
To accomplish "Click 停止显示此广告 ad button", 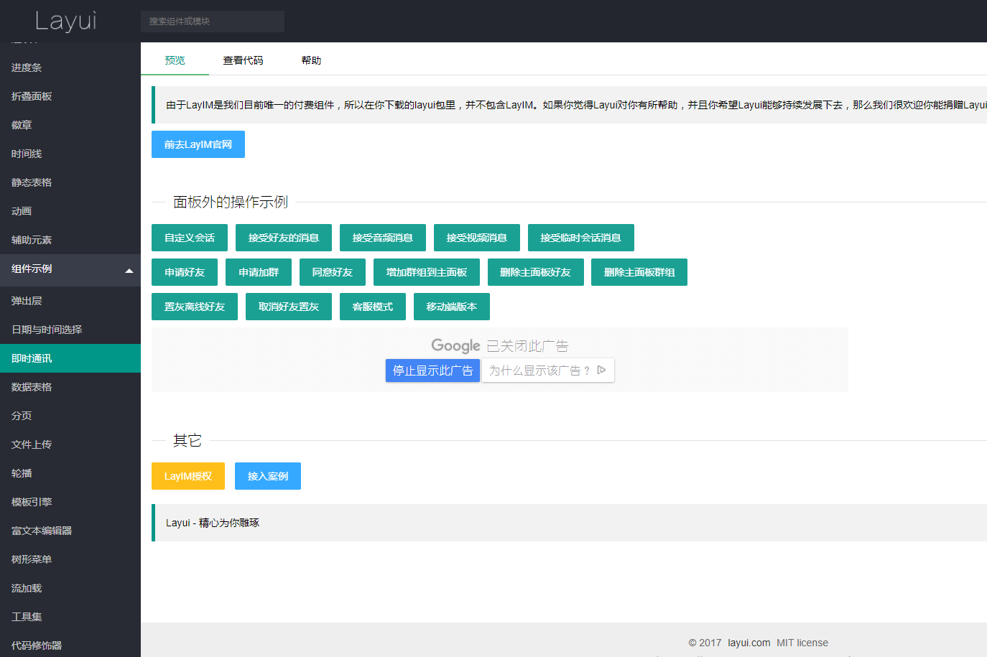I will (432, 371).
